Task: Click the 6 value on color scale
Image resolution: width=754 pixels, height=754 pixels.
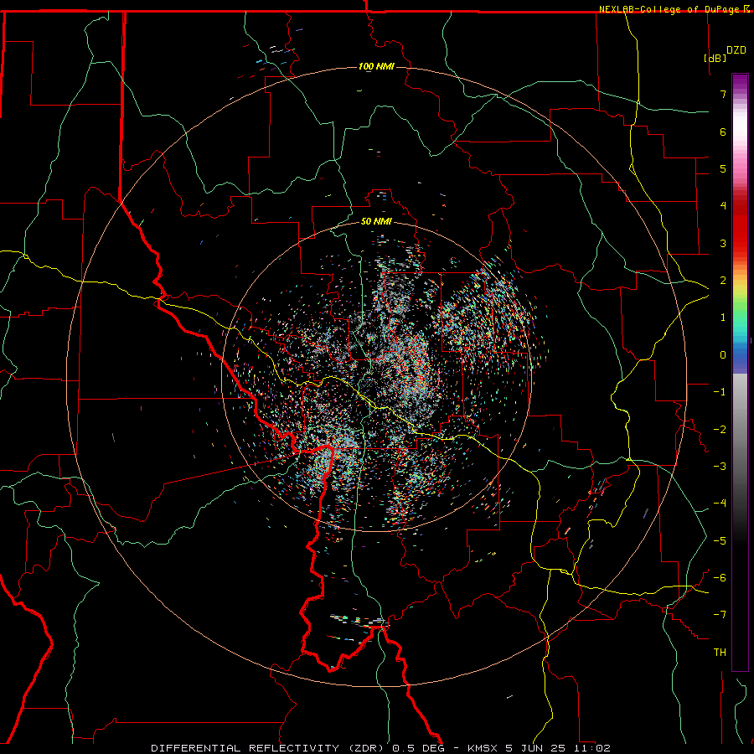Action: point(723,132)
